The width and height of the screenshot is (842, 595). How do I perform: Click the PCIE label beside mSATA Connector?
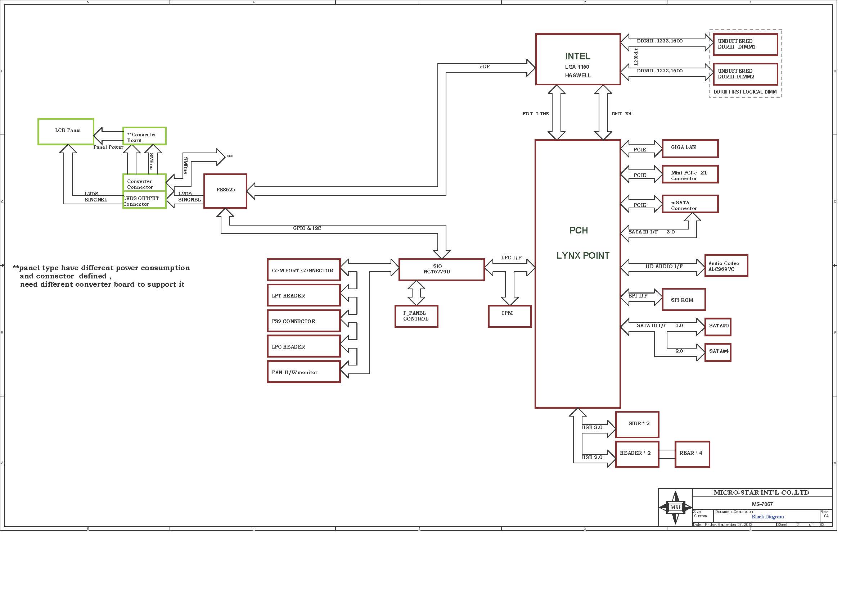(x=640, y=205)
